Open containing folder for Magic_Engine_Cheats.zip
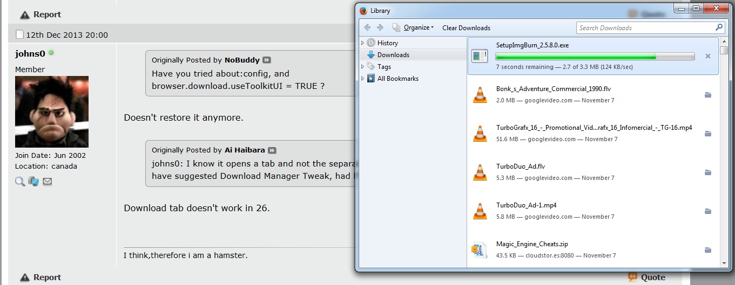Viewport: 735px width, 285px height. point(708,250)
